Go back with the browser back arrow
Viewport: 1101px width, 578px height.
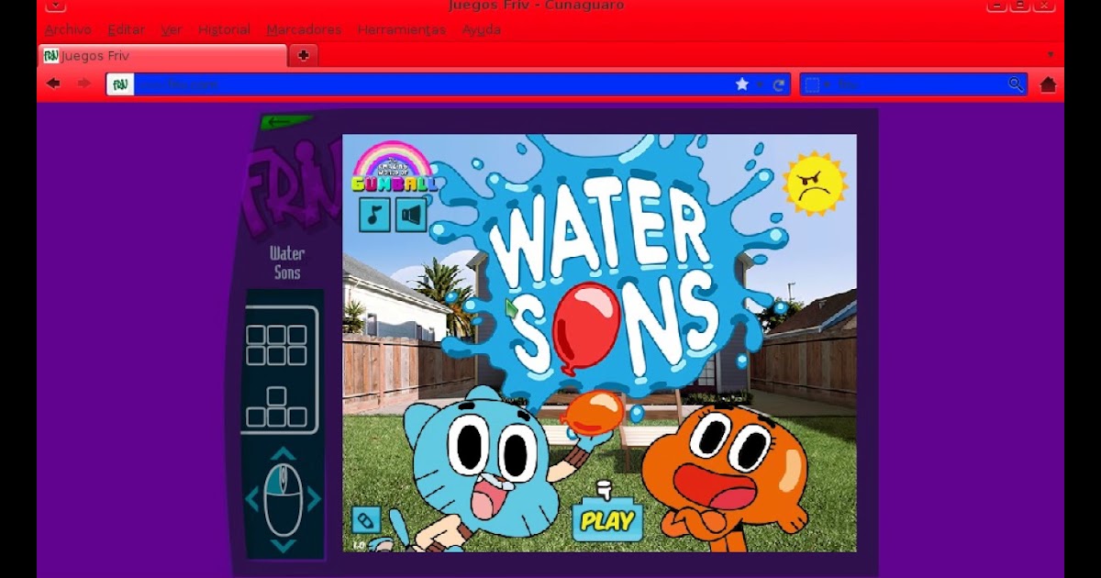(x=53, y=83)
